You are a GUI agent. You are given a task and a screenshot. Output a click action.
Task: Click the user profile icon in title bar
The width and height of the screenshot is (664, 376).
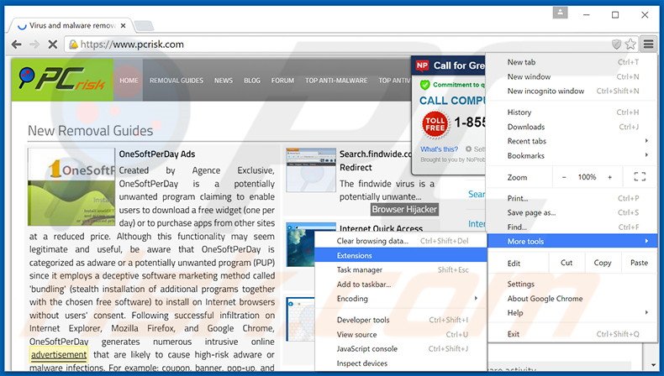coord(560,13)
